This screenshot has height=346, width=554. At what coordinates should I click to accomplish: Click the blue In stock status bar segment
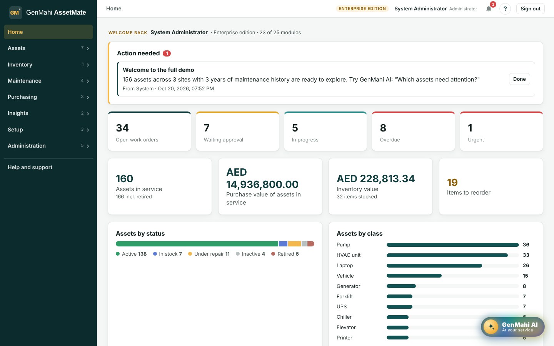tap(283, 244)
